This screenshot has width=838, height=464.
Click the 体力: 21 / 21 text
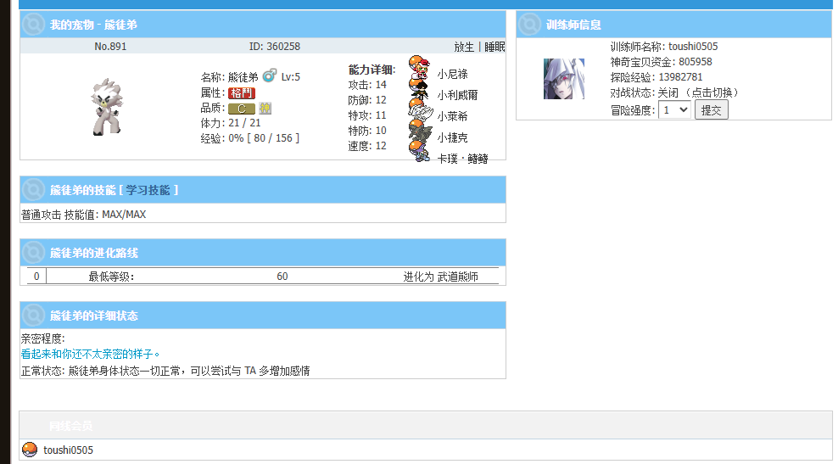pyautogui.click(x=231, y=123)
